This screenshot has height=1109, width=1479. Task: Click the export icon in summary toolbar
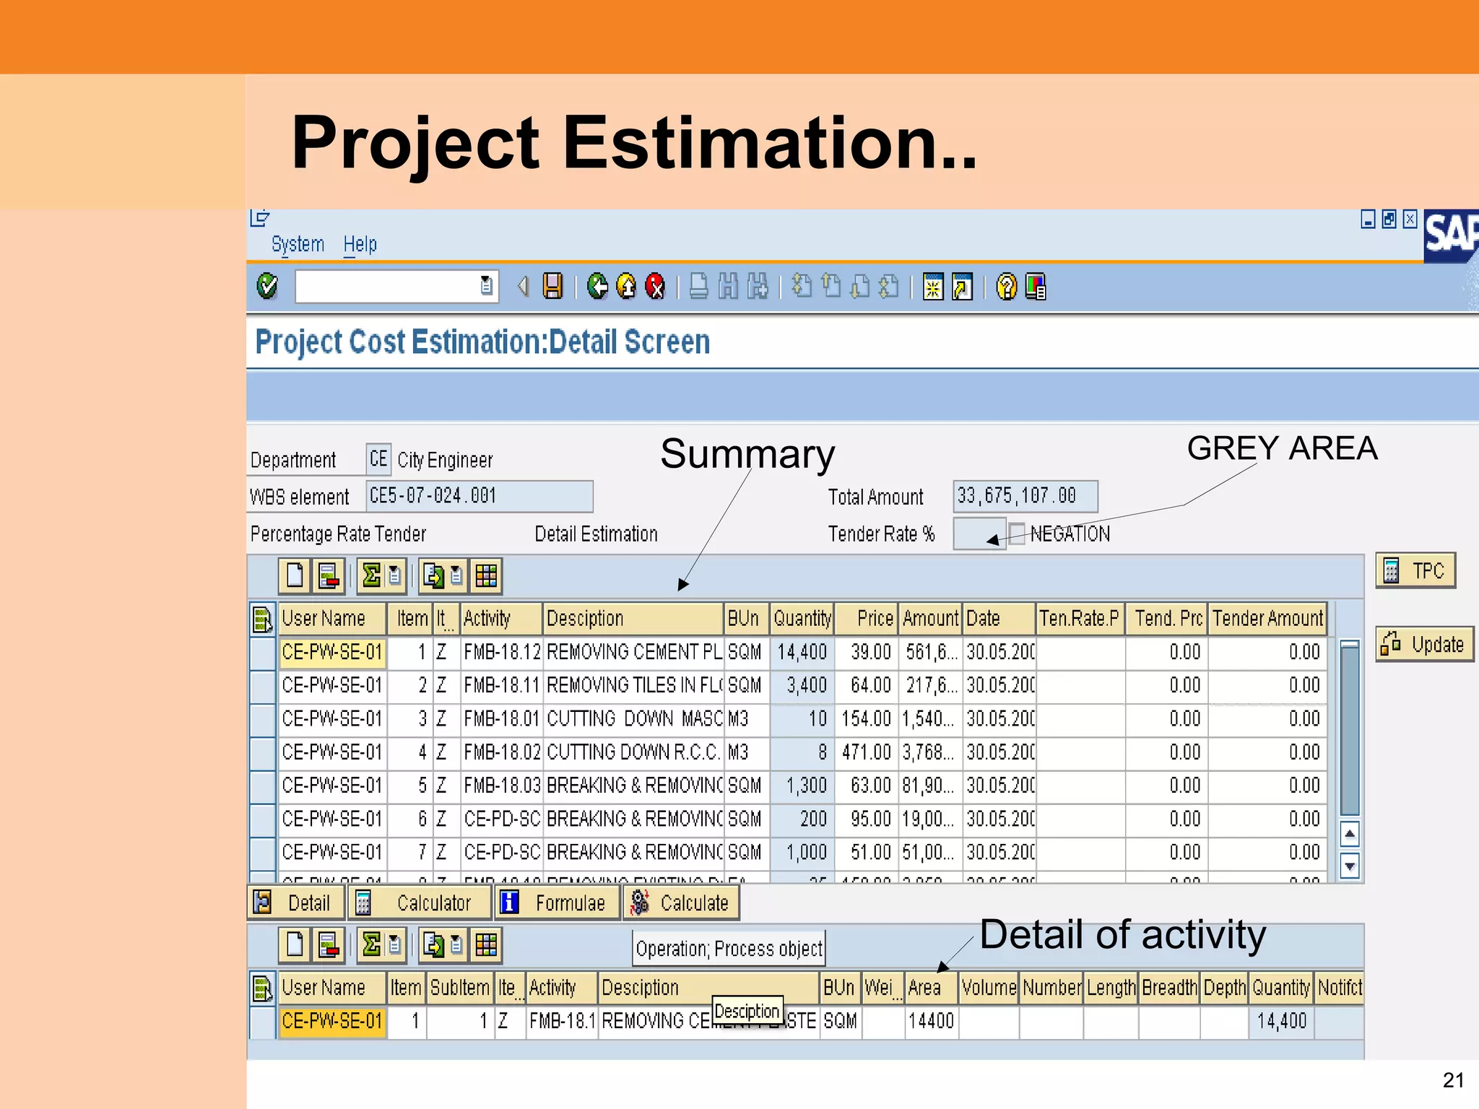click(x=433, y=575)
